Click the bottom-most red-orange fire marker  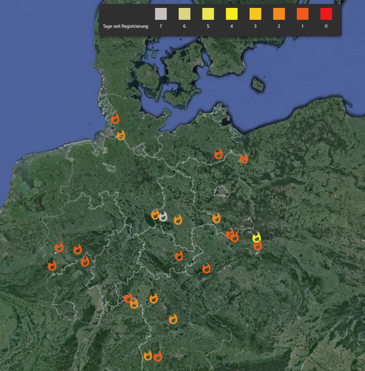pyautogui.click(x=158, y=356)
